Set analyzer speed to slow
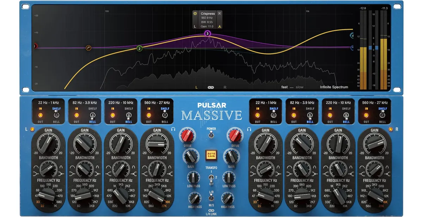The width and height of the screenshot is (423, 217). (300, 87)
